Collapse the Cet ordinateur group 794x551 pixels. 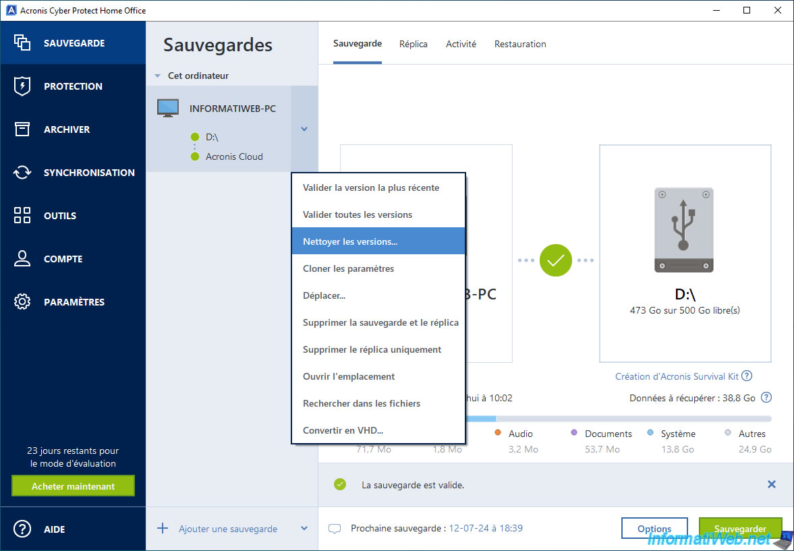point(158,76)
